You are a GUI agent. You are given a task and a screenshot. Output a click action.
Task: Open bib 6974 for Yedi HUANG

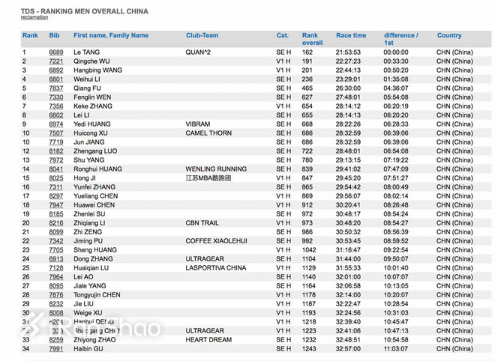click(x=56, y=124)
